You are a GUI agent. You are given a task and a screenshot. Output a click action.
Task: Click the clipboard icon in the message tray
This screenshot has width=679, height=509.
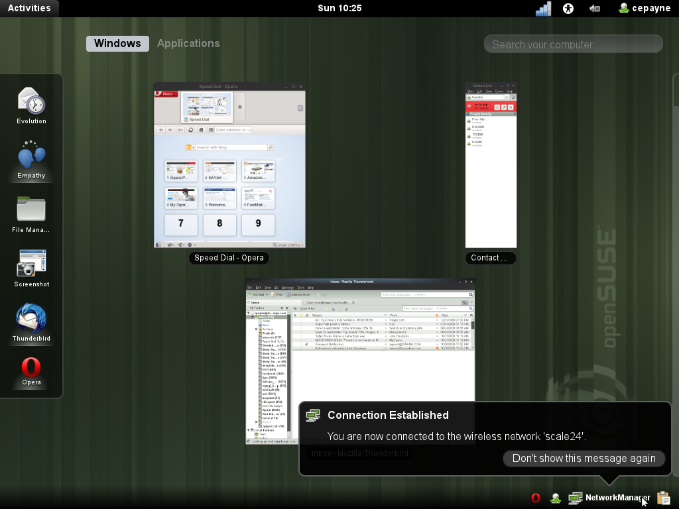tap(663, 498)
